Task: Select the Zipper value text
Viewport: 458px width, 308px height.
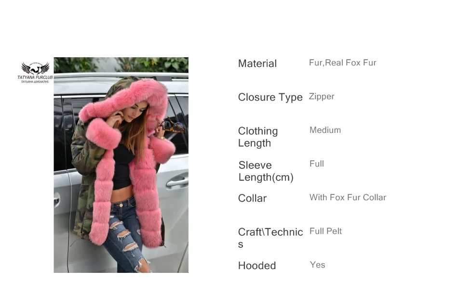Action: [321, 97]
